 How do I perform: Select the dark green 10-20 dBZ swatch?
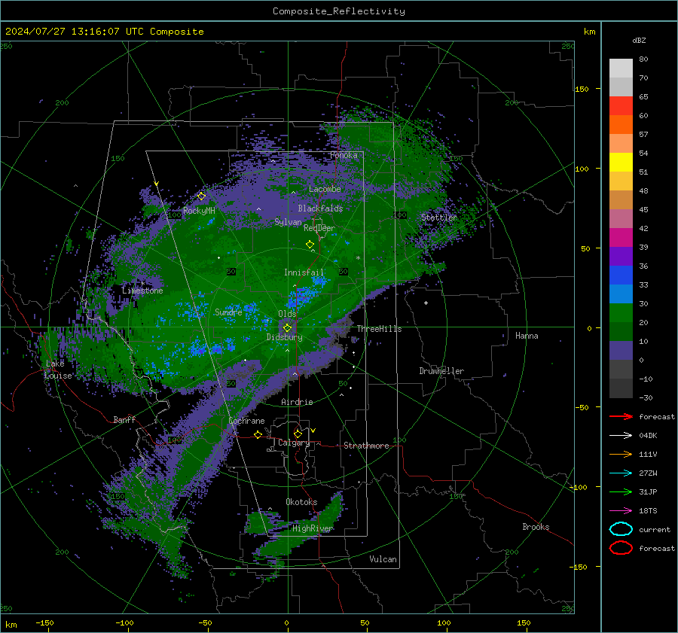621,332
